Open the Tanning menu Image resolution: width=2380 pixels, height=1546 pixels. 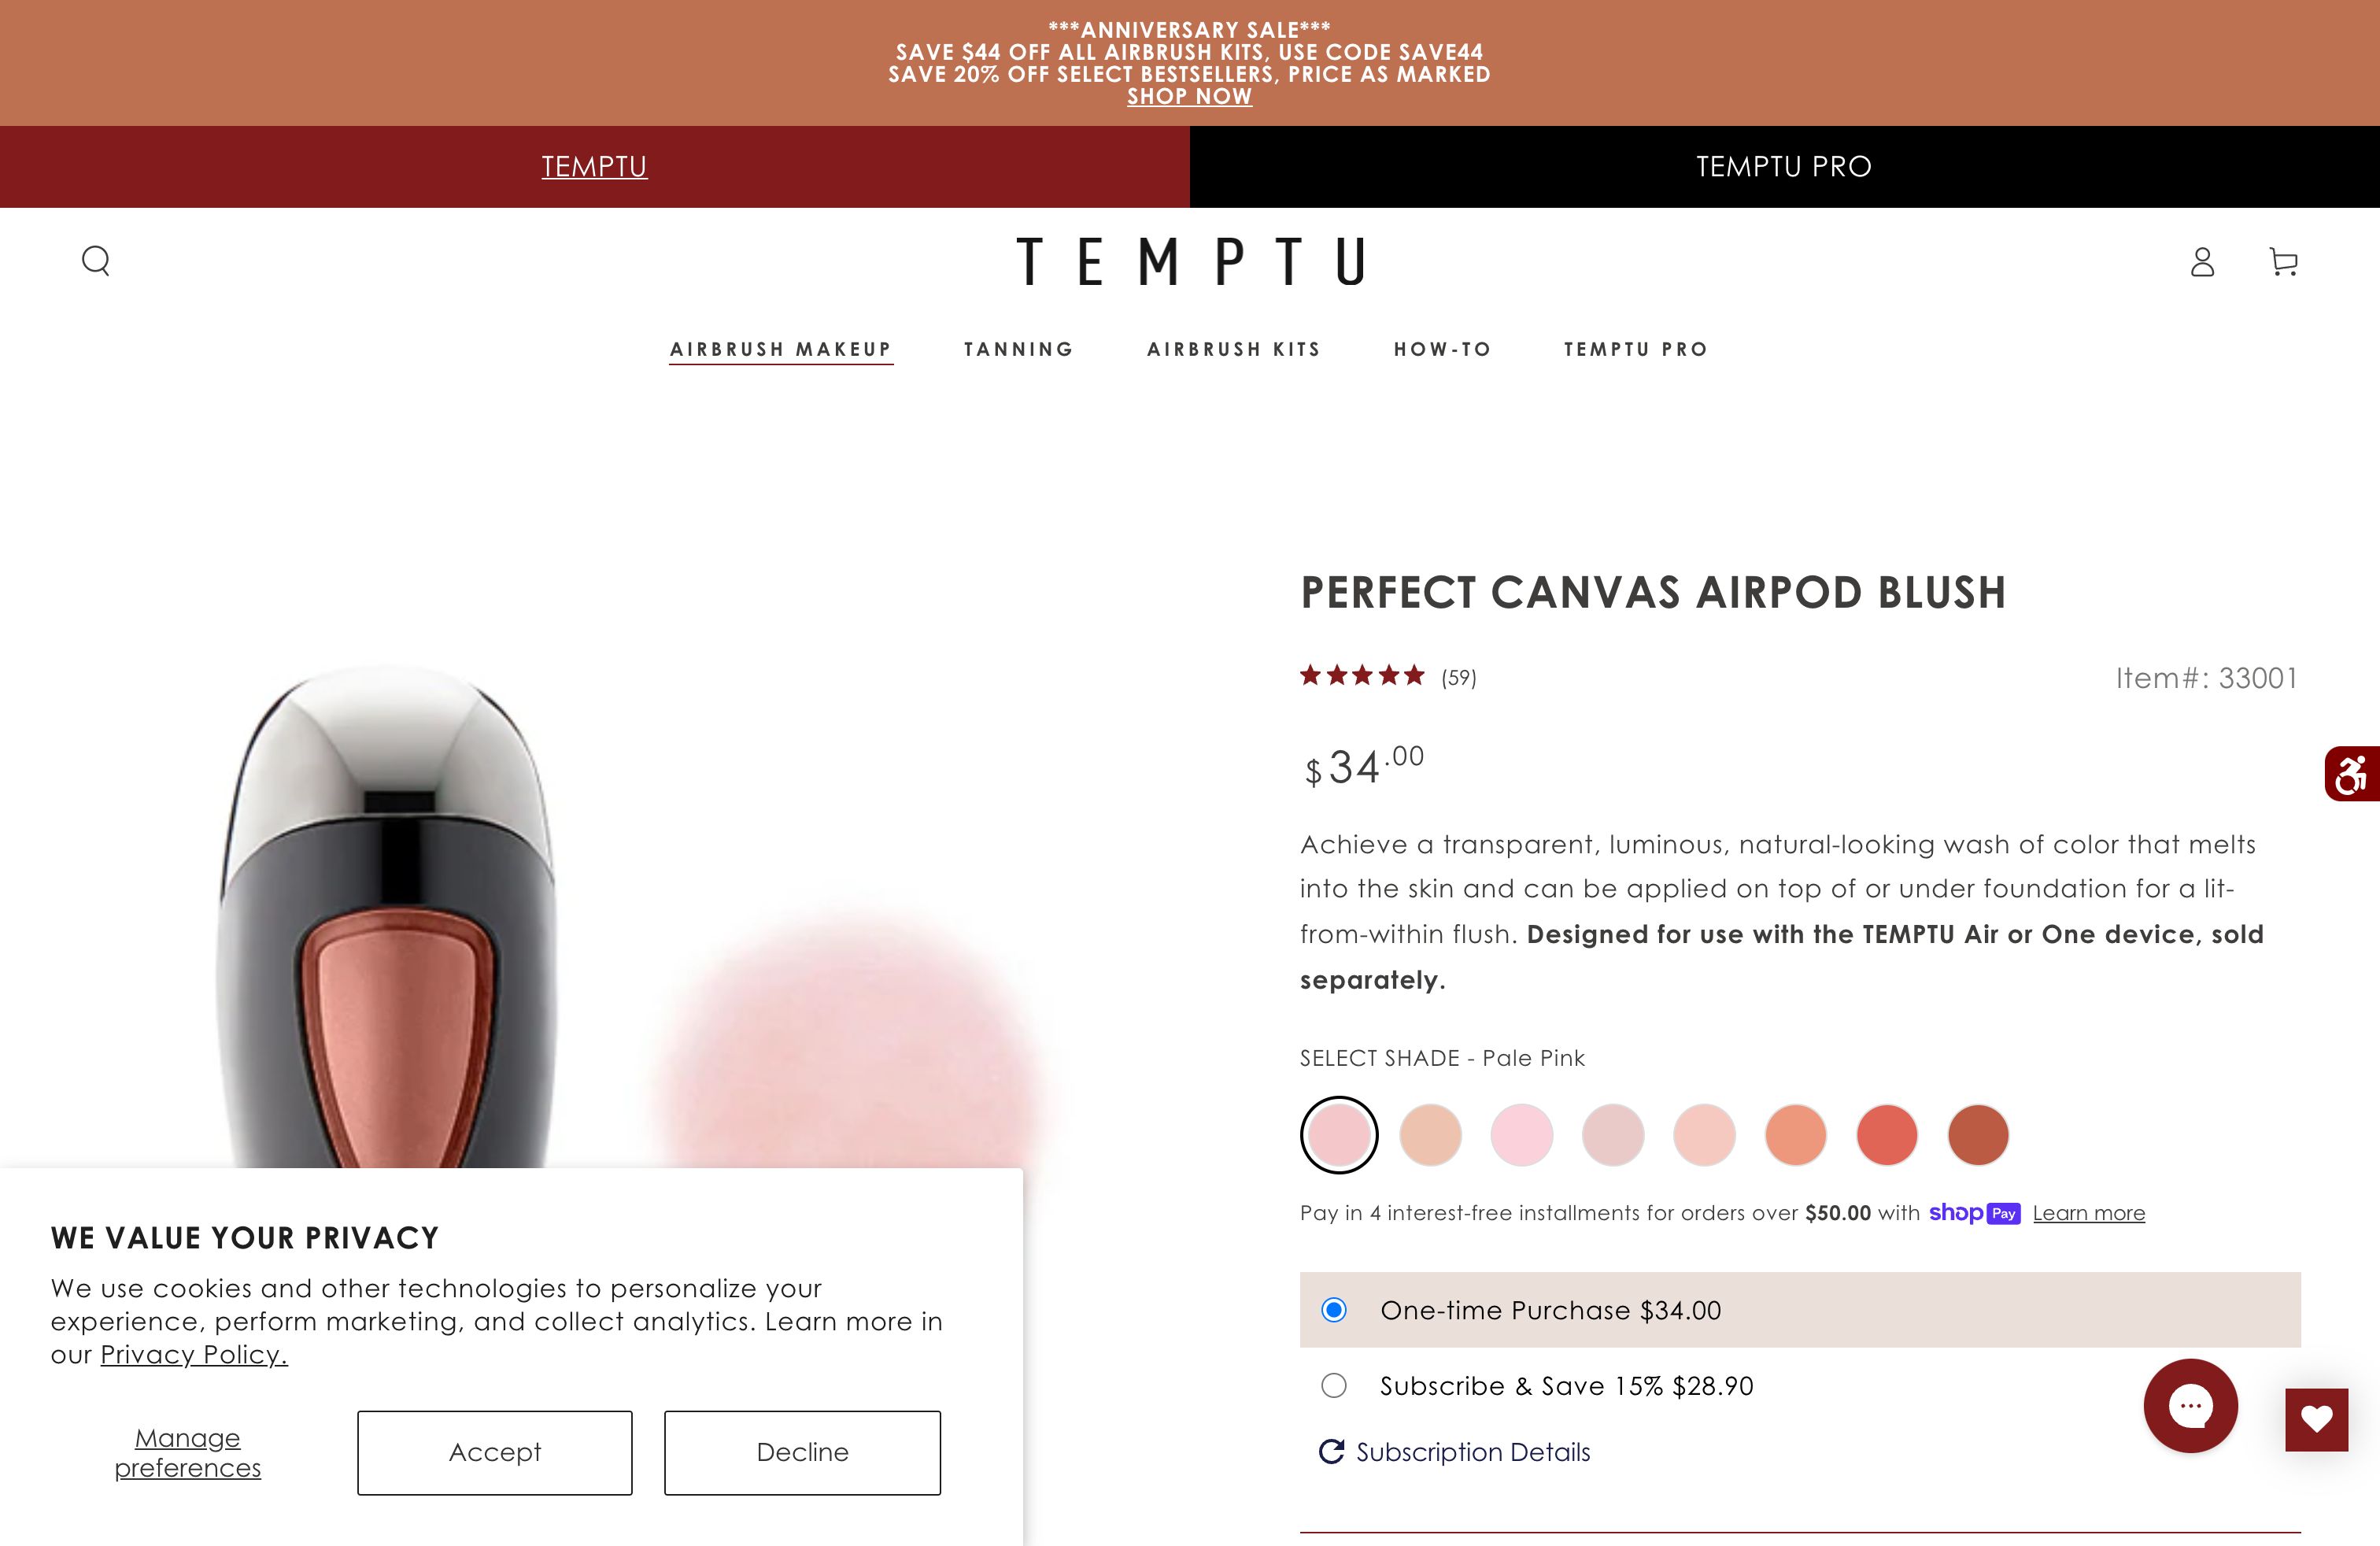tap(1018, 349)
